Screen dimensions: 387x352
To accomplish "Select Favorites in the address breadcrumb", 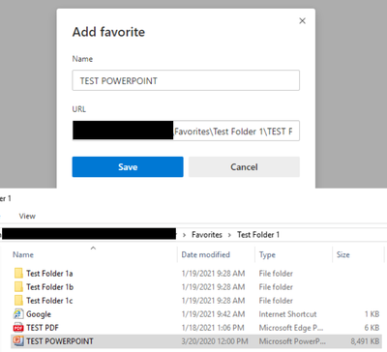I will 207,235.
